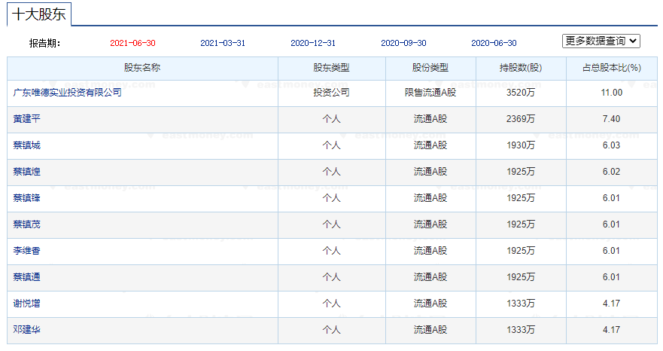Image resolution: width=663 pixels, height=351 pixels.
Task: Open shareholder 蔡镇茂's details
Action: pyautogui.click(x=26, y=224)
